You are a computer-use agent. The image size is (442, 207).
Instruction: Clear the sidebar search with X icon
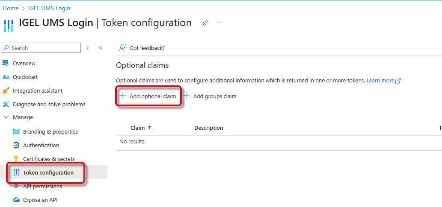point(88,48)
